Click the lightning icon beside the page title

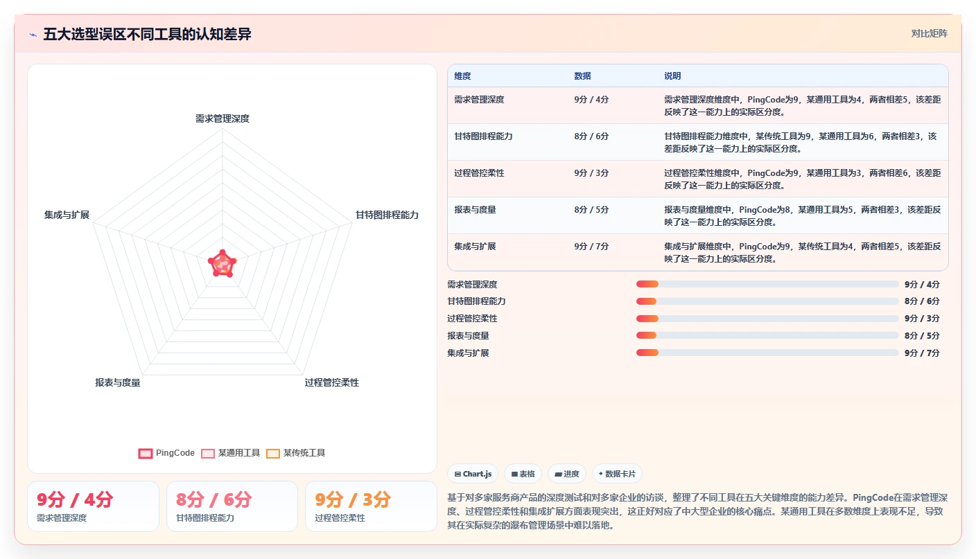(x=33, y=35)
